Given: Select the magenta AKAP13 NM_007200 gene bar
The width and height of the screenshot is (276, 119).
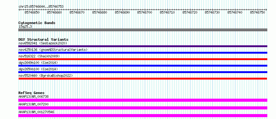Looking at the screenshot, I should [143, 108].
